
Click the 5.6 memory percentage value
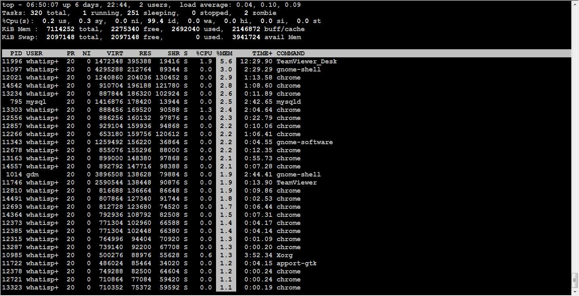(226, 61)
